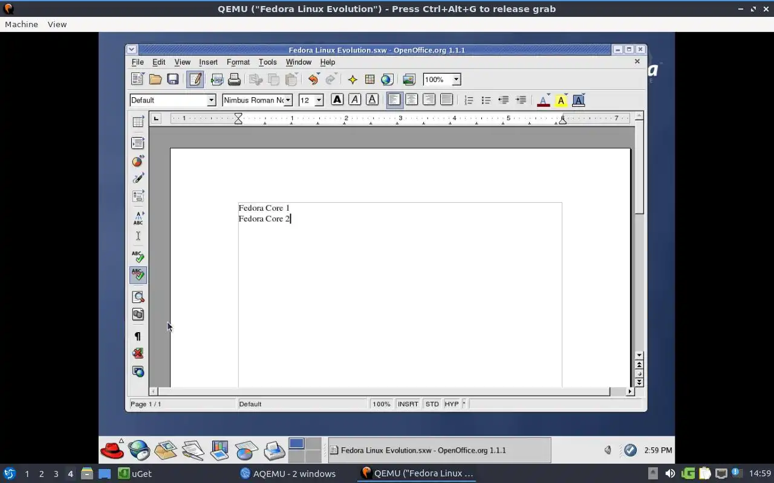The width and height of the screenshot is (774, 483).
Task: Open the Insert menu
Action: 209,62
